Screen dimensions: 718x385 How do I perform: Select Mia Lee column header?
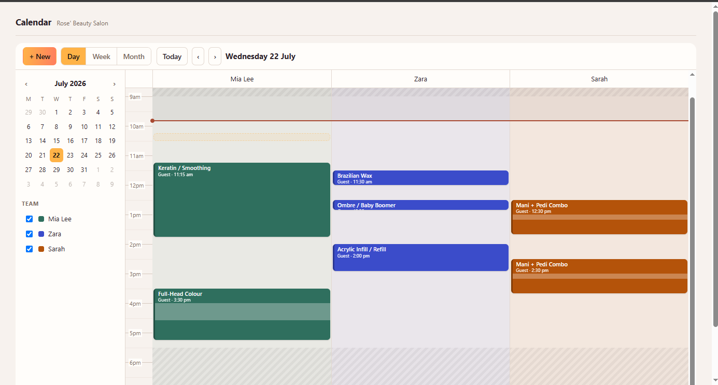242,79
